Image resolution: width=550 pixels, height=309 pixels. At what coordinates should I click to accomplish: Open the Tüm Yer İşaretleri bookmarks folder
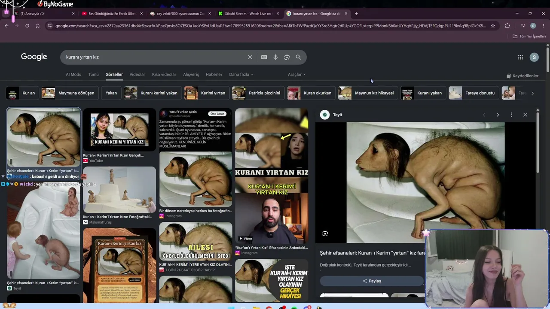tap(529, 36)
